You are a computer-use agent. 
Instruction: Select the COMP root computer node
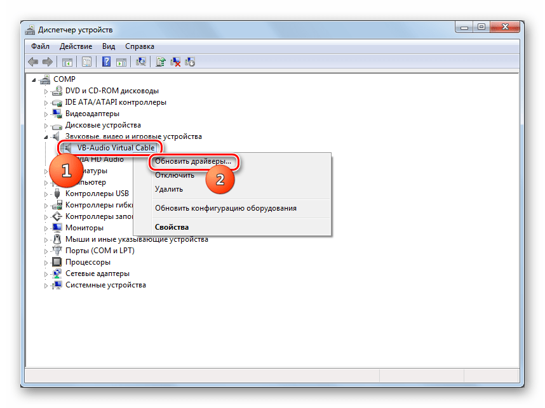(64, 79)
